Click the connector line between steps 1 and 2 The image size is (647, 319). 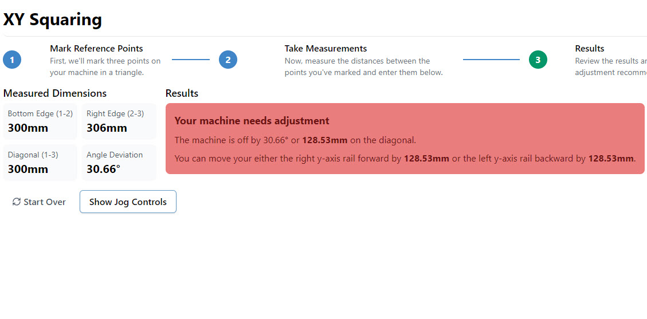tap(191, 60)
